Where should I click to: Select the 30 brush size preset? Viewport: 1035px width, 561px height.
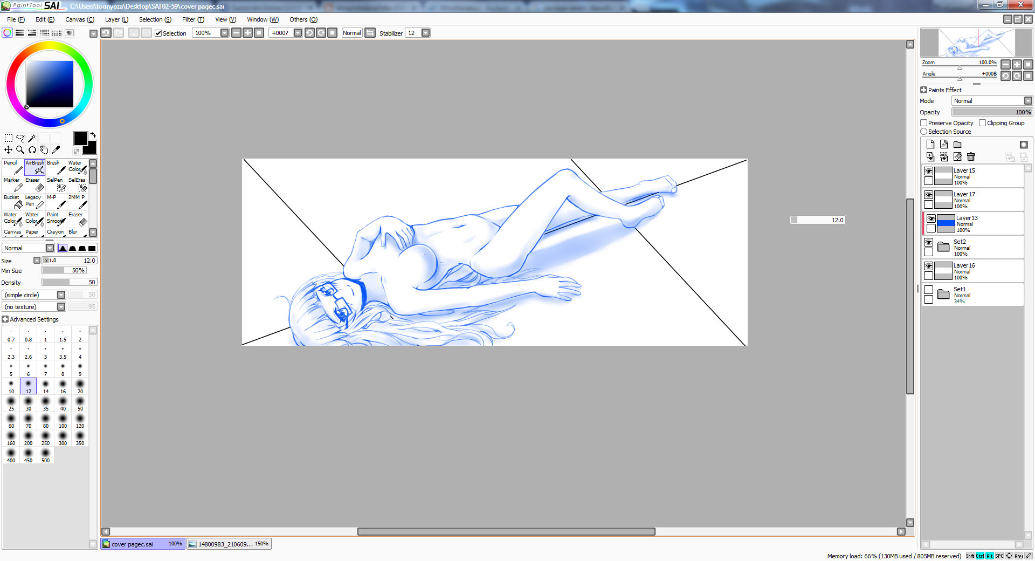(29, 403)
